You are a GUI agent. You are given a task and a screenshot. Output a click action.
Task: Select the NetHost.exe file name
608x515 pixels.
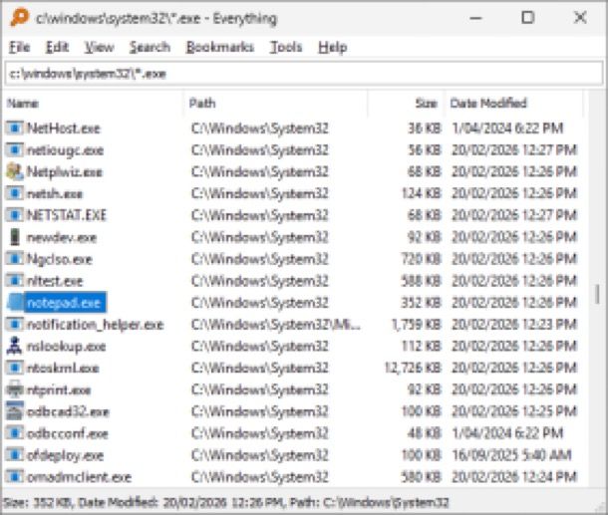(64, 129)
